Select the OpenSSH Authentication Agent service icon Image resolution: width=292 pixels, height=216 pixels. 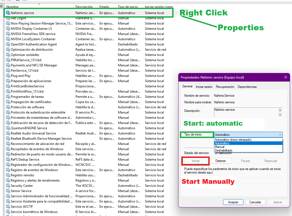click(8, 44)
